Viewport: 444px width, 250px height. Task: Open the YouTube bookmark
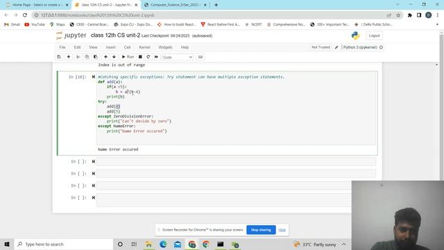pyautogui.click(x=35, y=24)
